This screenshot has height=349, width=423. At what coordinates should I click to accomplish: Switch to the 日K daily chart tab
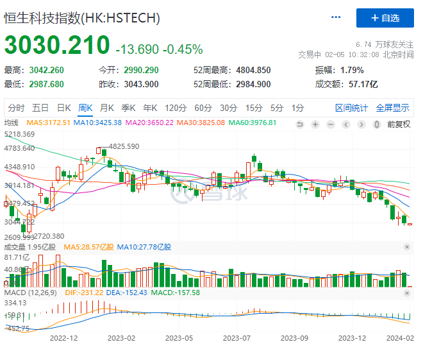(x=63, y=107)
